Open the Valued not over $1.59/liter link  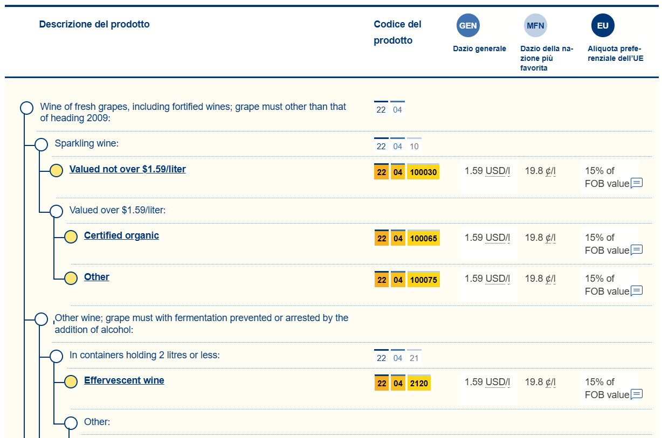(x=127, y=169)
